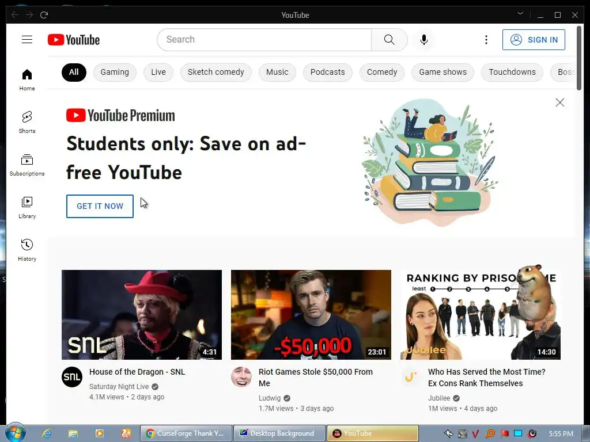Screen dimensions: 590x442
Task: Click the title Riot Games Stole $50,000 From Me
Action: pos(315,378)
